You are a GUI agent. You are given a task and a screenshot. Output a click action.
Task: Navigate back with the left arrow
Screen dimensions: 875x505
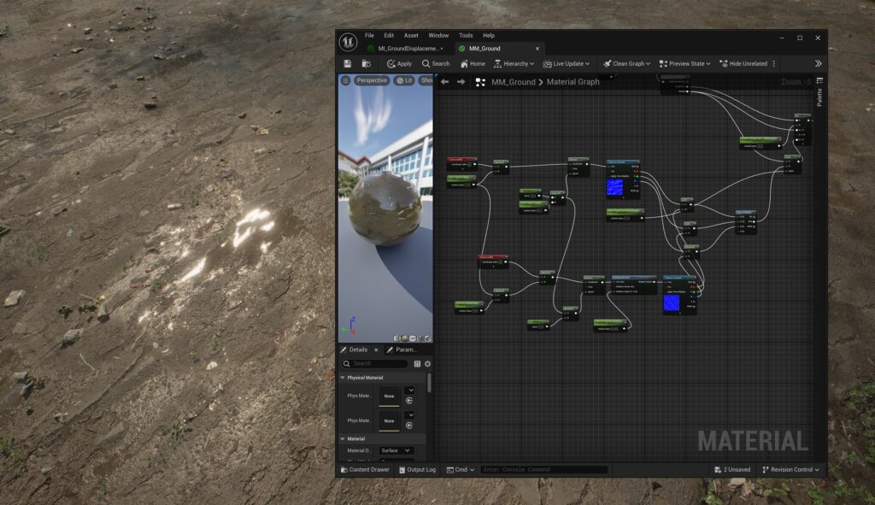(x=444, y=82)
